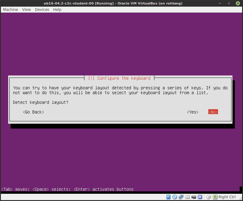Choose Yes to detect keyboard layout
Image resolution: width=243 pixels, height=201 pixels.
[x=192, y=112]
